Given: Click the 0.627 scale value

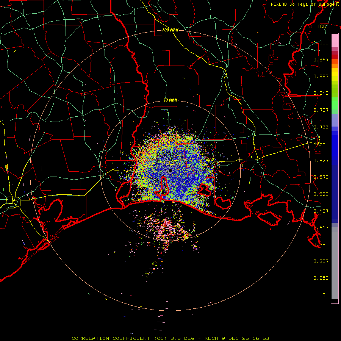Looking at the screenshot, I should (321, 161).
